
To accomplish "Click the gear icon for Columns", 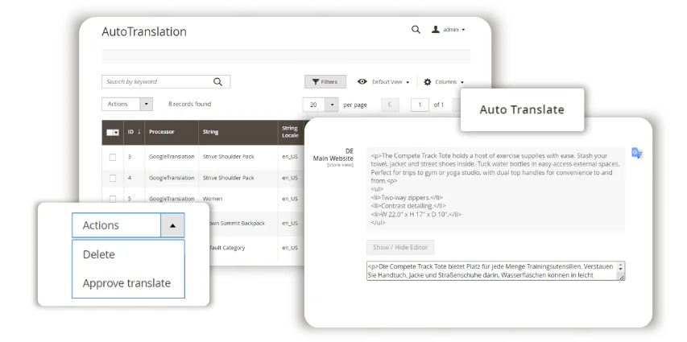I will (427, 82).
